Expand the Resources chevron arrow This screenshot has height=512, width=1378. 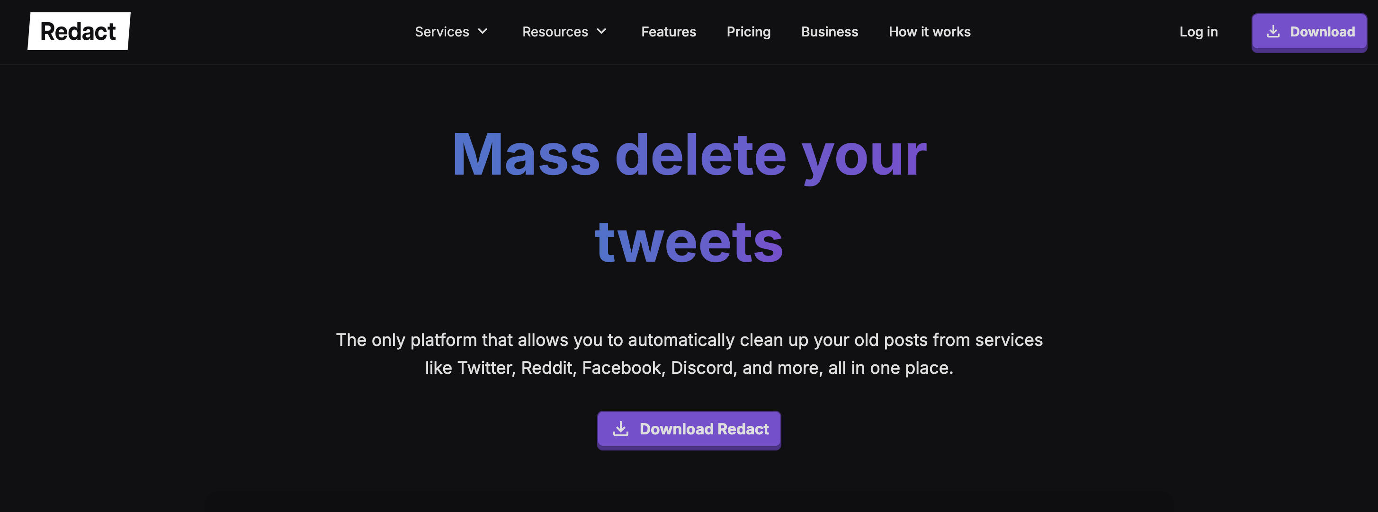click(601, 32)
